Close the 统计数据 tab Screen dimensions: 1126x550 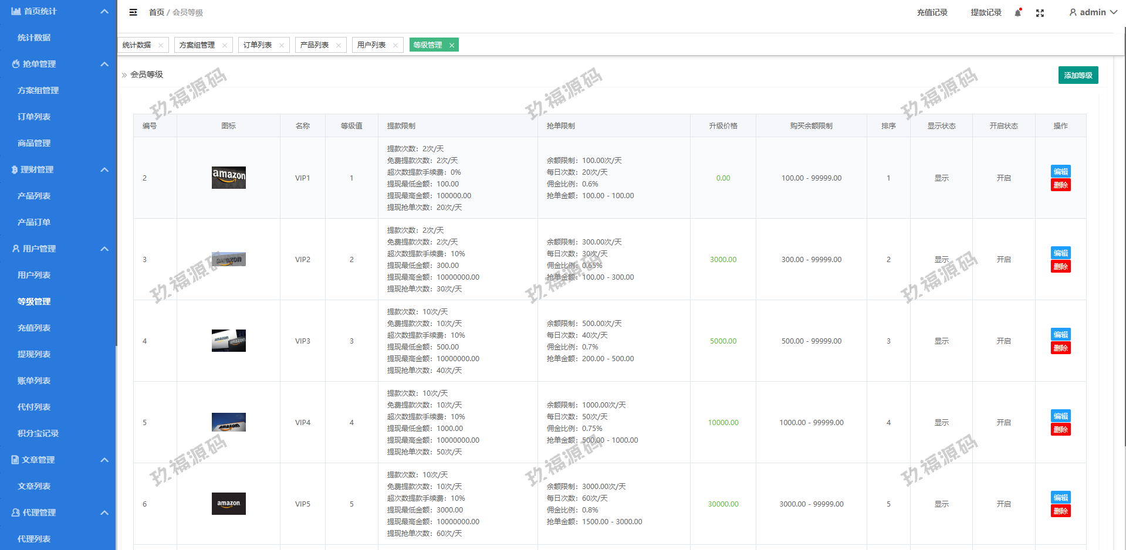(161, 45)
